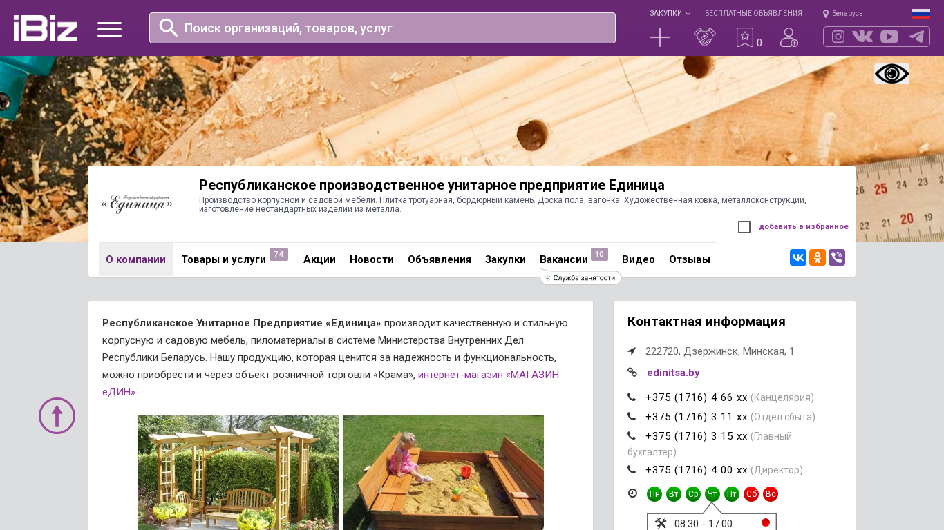
Task: Open the О компании tab
Action: pos(135,259)
